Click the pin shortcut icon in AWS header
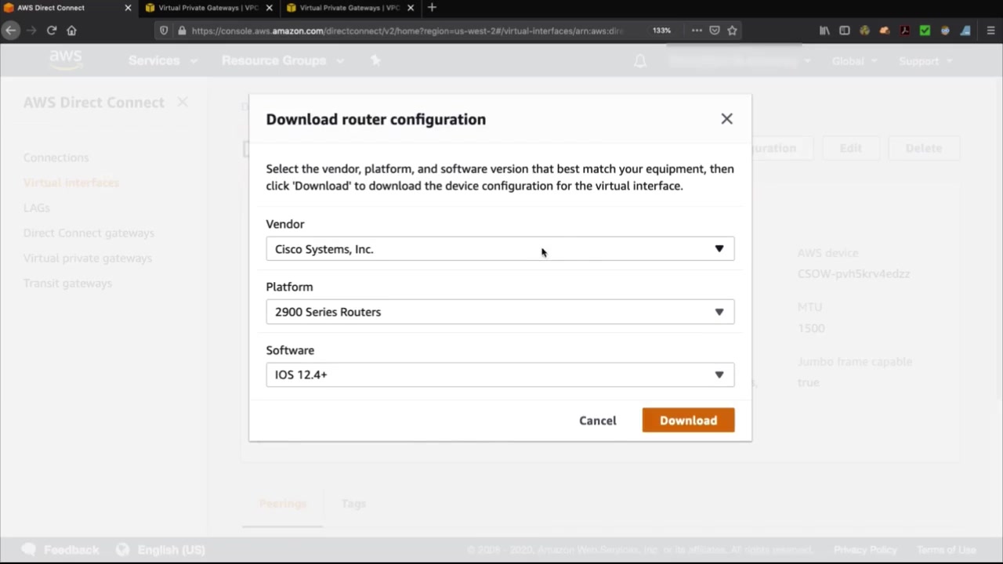Viewport: 1003px width, 564px height. [375, 60]
